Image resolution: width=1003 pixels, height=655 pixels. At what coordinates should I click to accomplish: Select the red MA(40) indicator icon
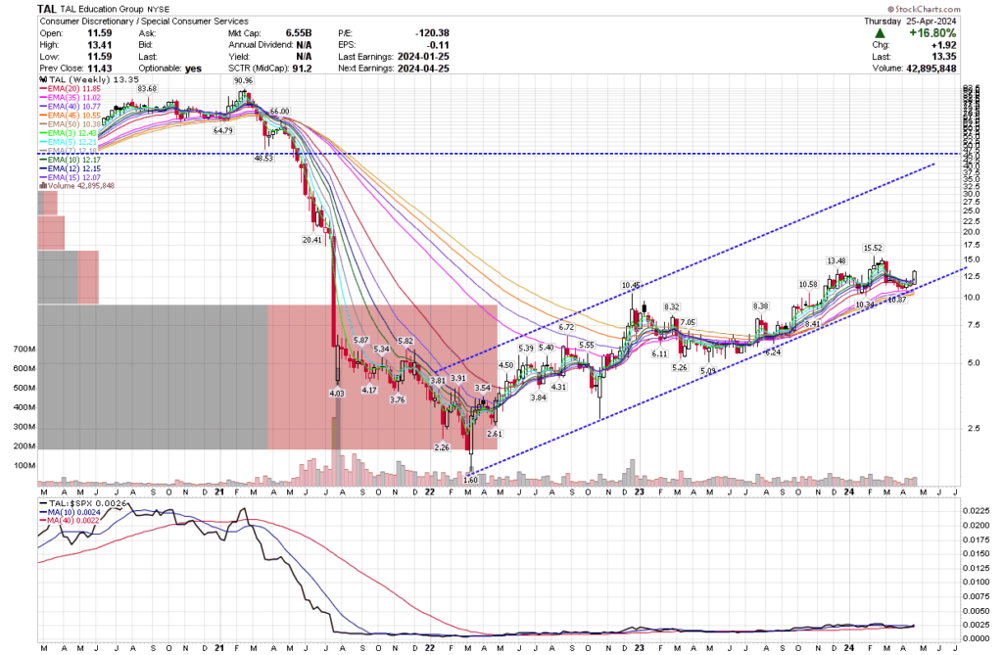43,520
